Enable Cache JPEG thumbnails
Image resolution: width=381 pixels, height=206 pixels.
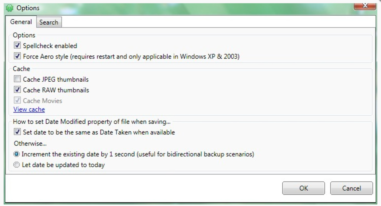click(17, 79)
